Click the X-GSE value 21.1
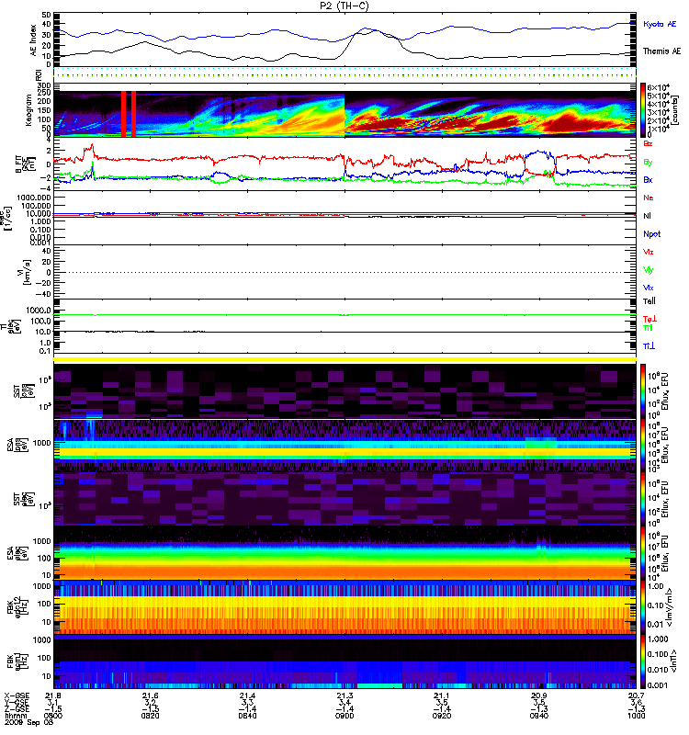Viewport: 689px width, 735px height. [442, 696]
